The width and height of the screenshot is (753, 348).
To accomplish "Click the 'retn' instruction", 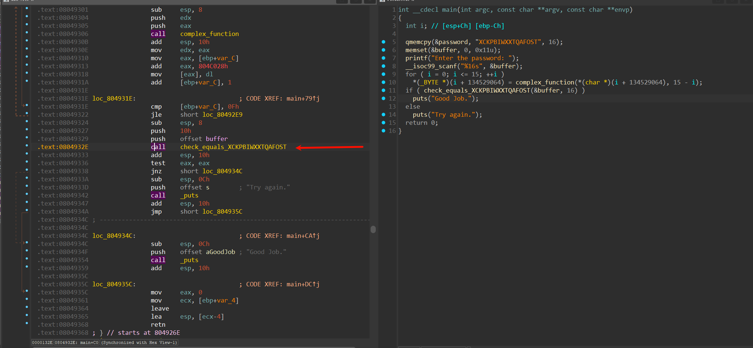I will 158,325.
